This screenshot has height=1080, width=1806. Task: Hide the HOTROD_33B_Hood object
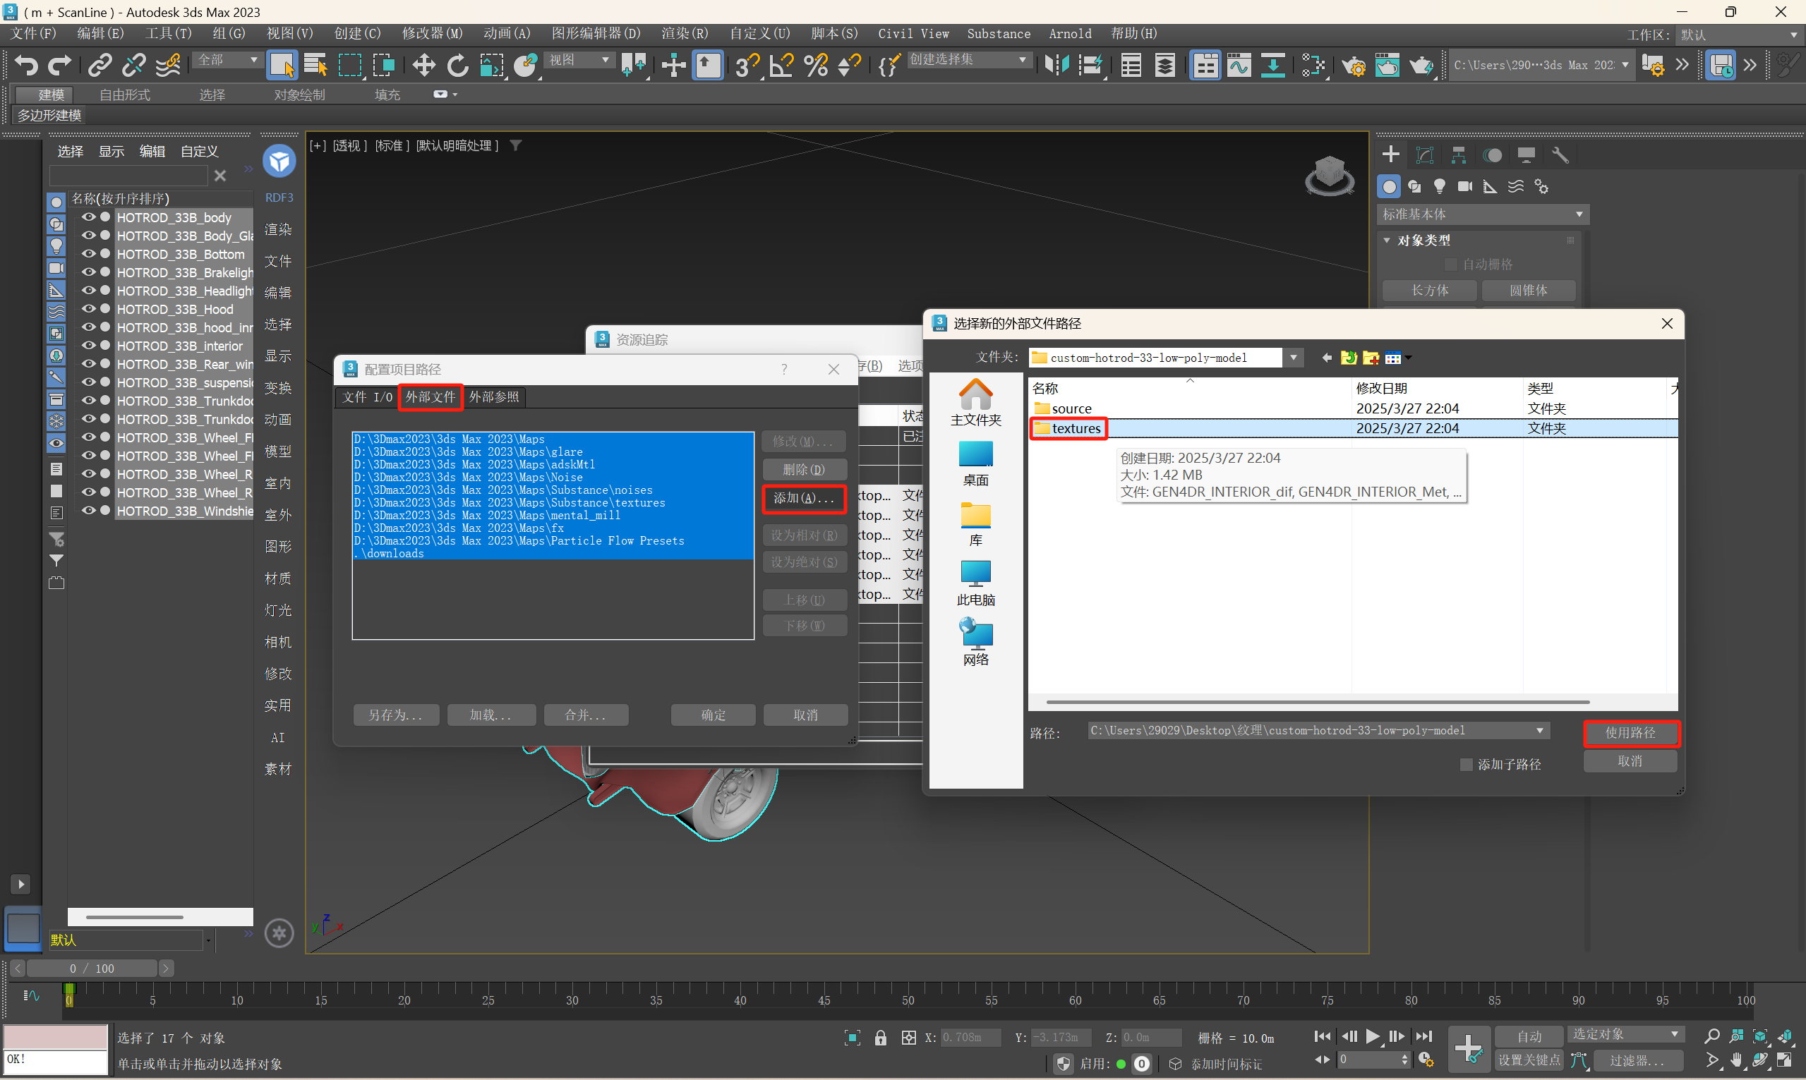coord(89,308)
